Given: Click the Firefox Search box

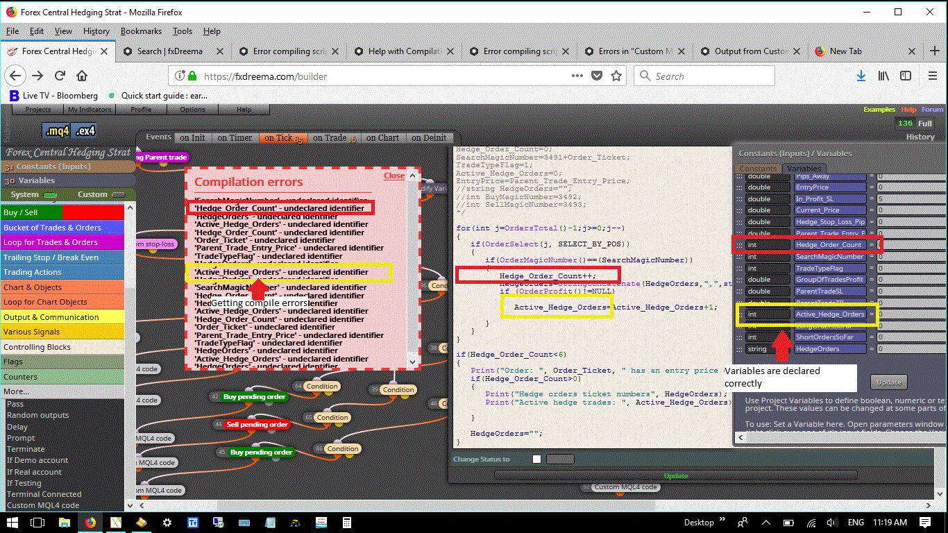Looking at the screenshot, I should pos(704,76).
